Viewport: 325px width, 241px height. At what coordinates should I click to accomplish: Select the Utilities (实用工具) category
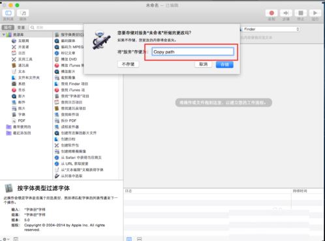(x=25, y=59)
